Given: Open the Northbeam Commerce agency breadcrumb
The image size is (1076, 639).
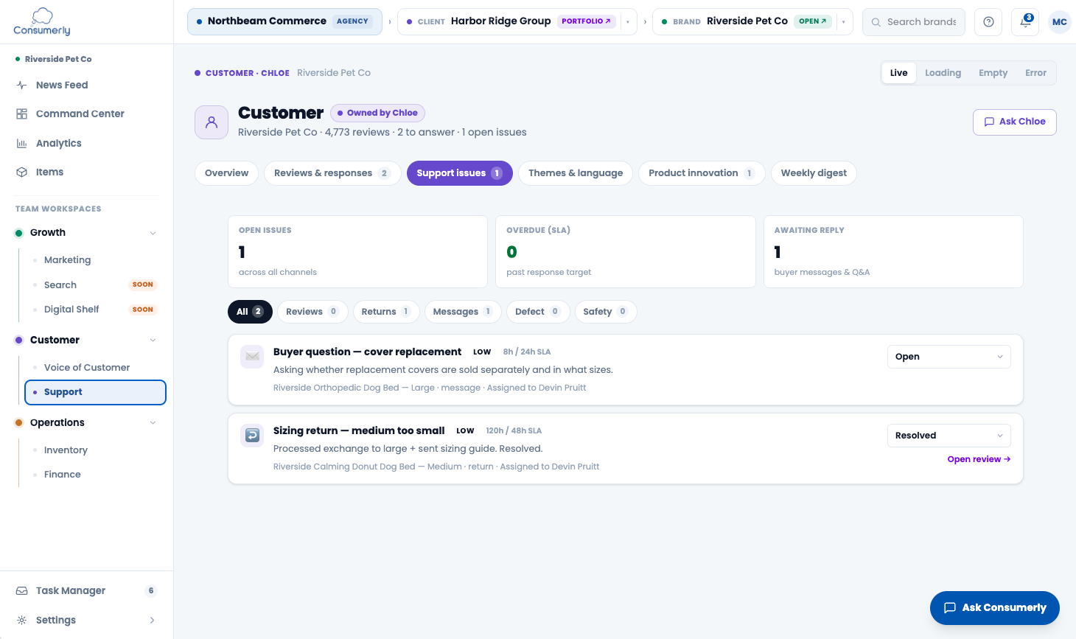Looking at the screenshot, I should coord(284,21).
